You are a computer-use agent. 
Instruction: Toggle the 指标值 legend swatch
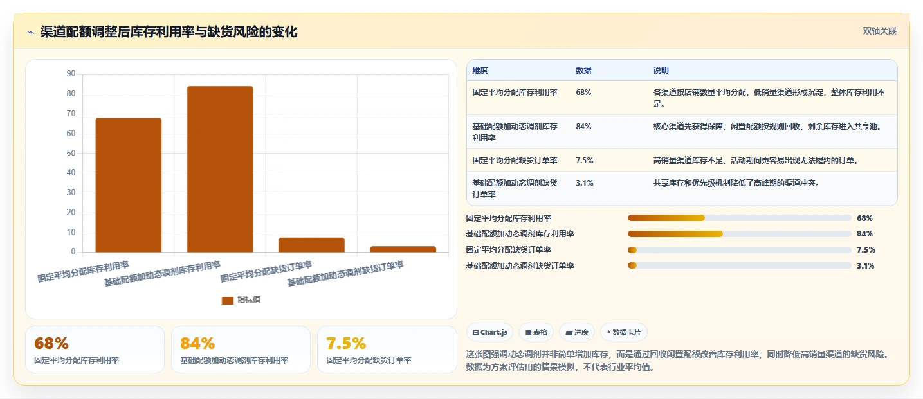pos(228,300)
